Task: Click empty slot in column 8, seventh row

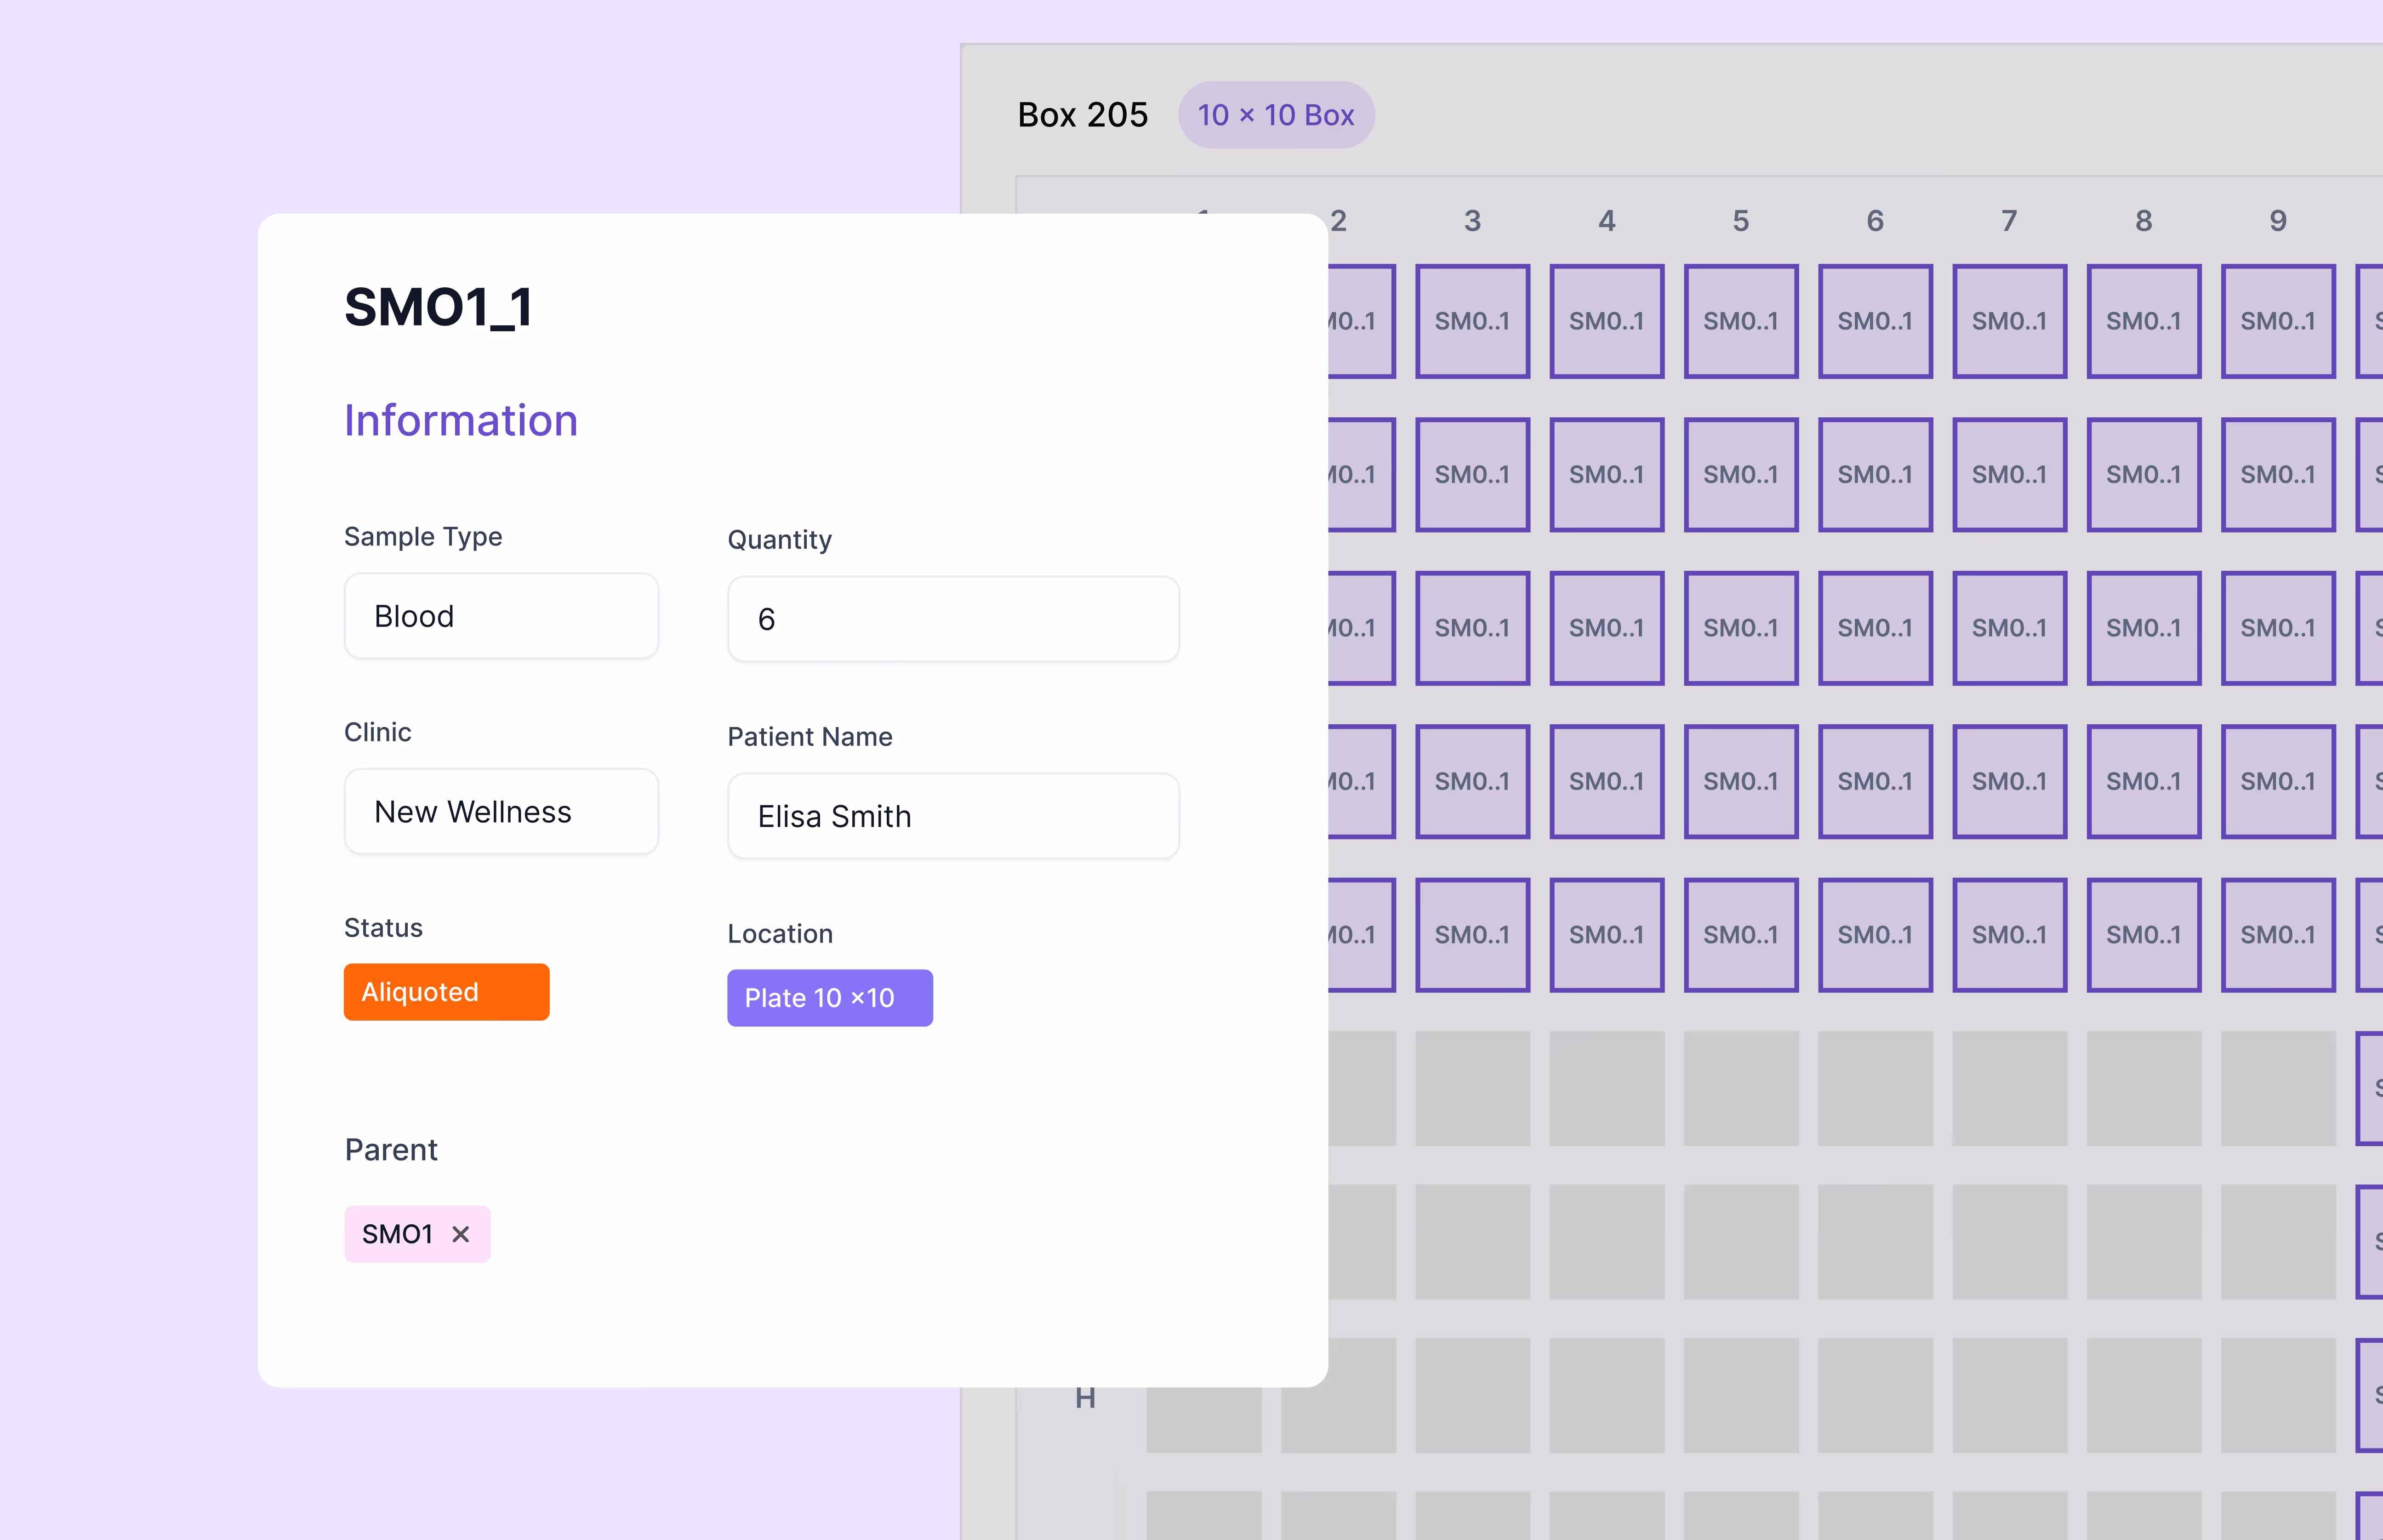Action: (2143, 1242)
